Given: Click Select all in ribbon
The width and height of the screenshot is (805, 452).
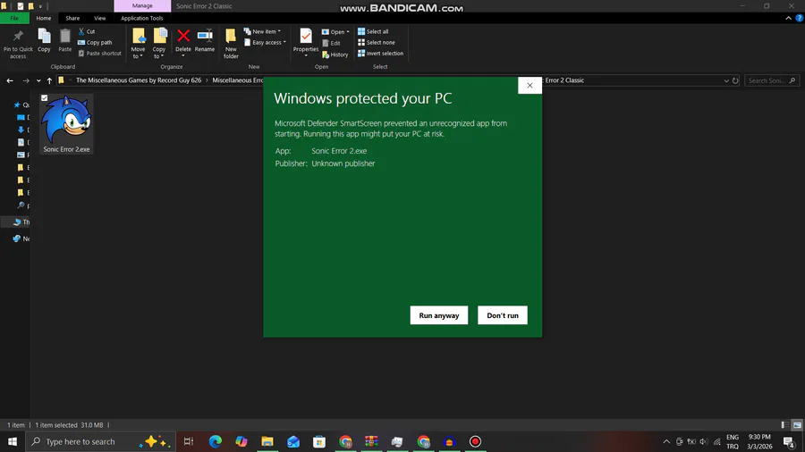Looking at the screenshot, I should click(373, 32).
